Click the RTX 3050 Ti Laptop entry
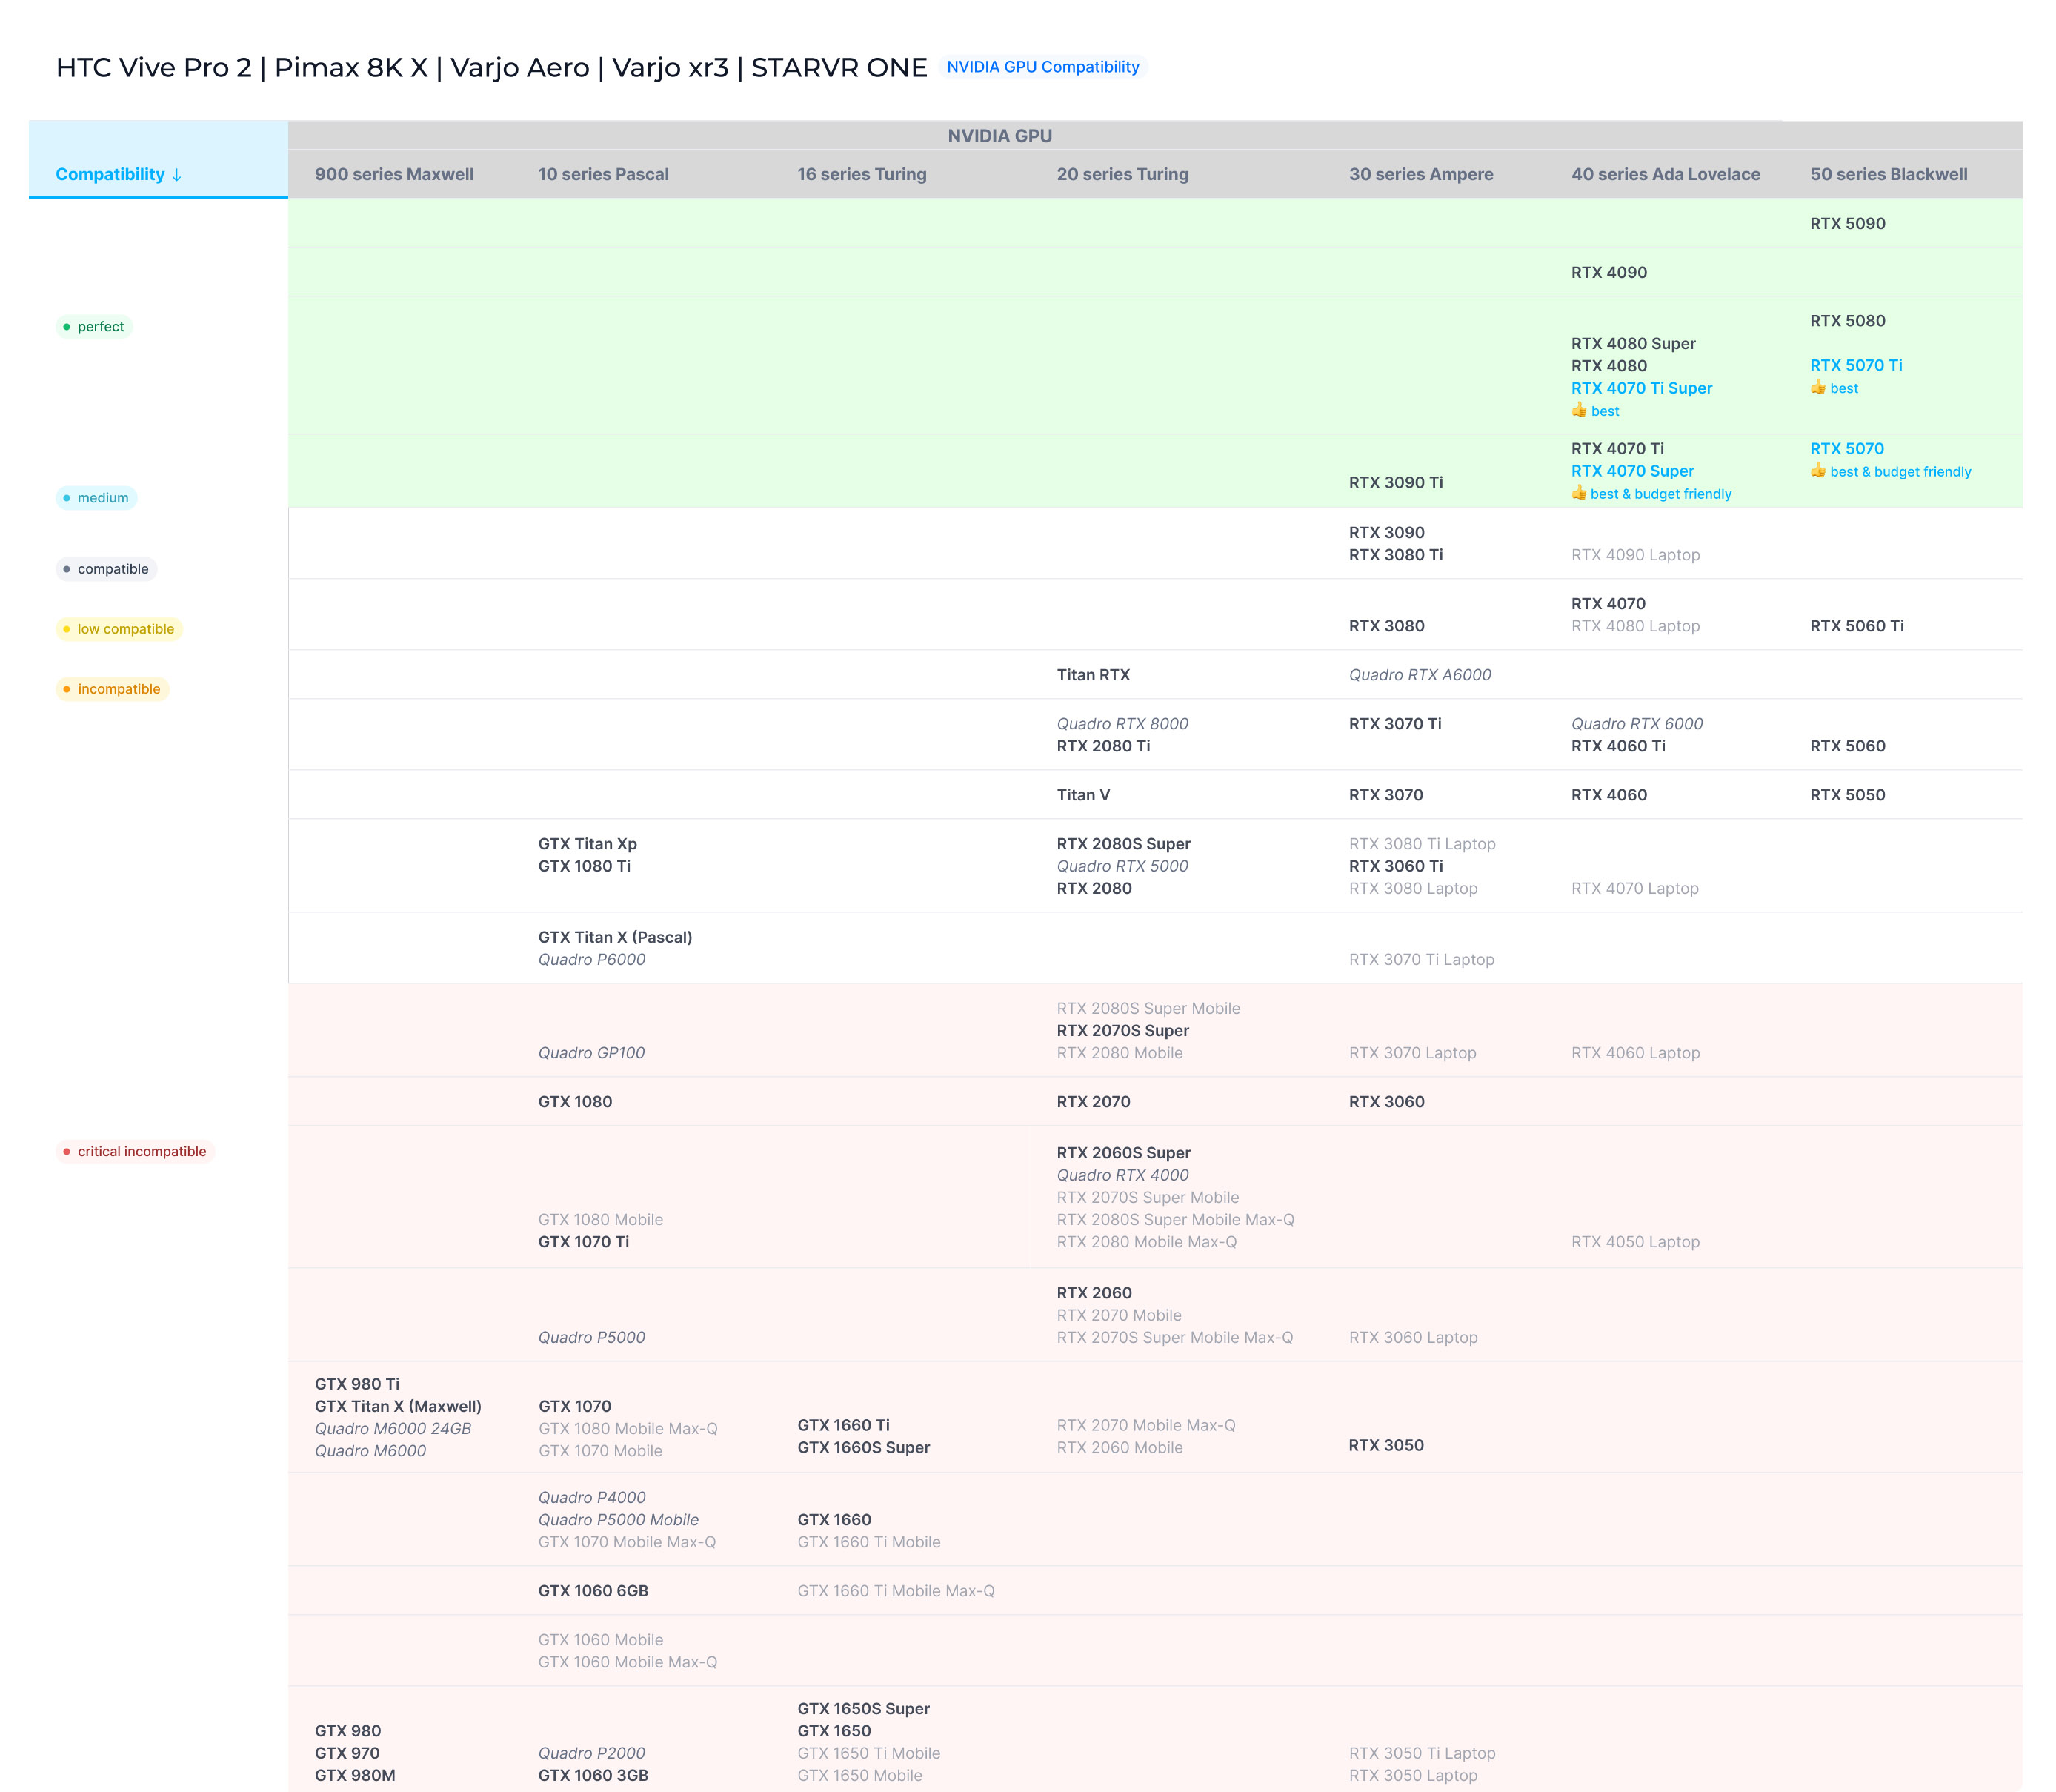Image resolution: width=2056 pixels, height=1792 pixels. tap(1423, 1754)
